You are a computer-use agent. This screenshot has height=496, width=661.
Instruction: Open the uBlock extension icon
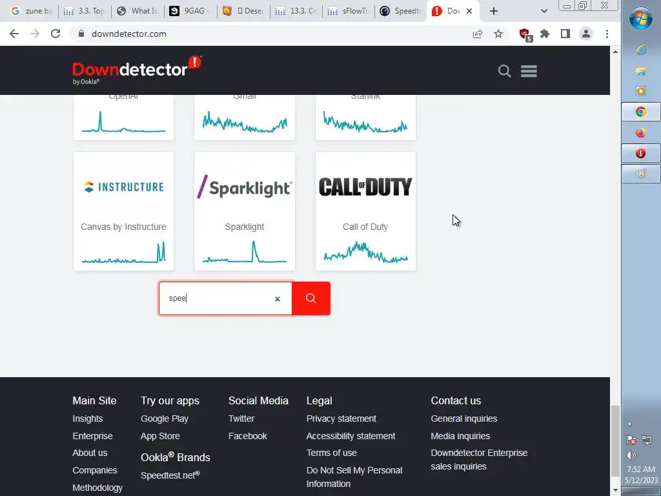point(525,34)
